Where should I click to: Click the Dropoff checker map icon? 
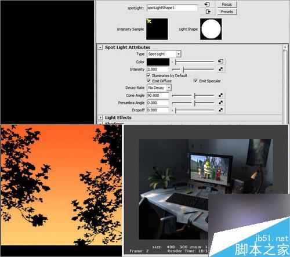(x=220, y=110)
